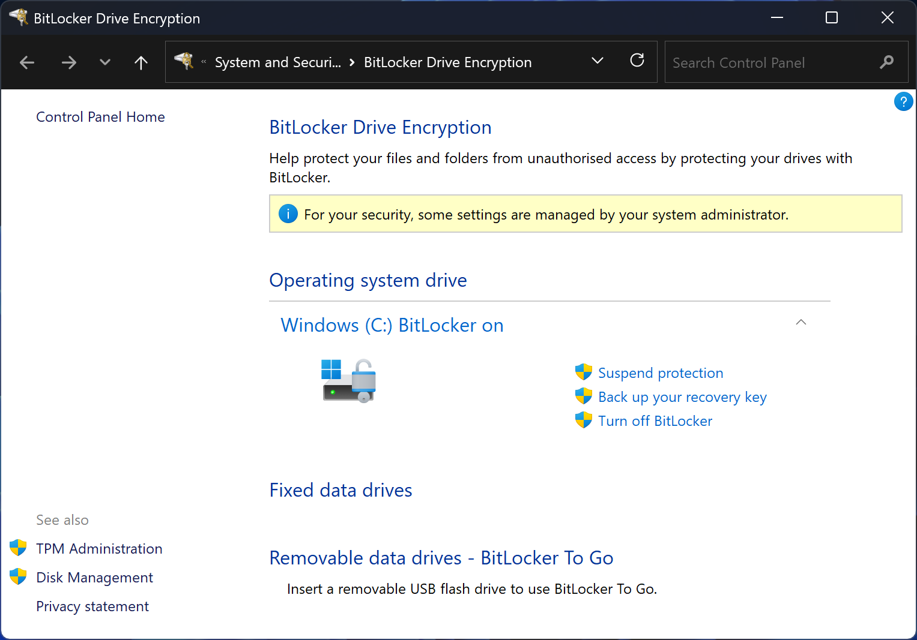Select BitLocker Drive Encryption breadcrumb item
This screenshot has height=640, width=917.
click(x=447, y=62)
